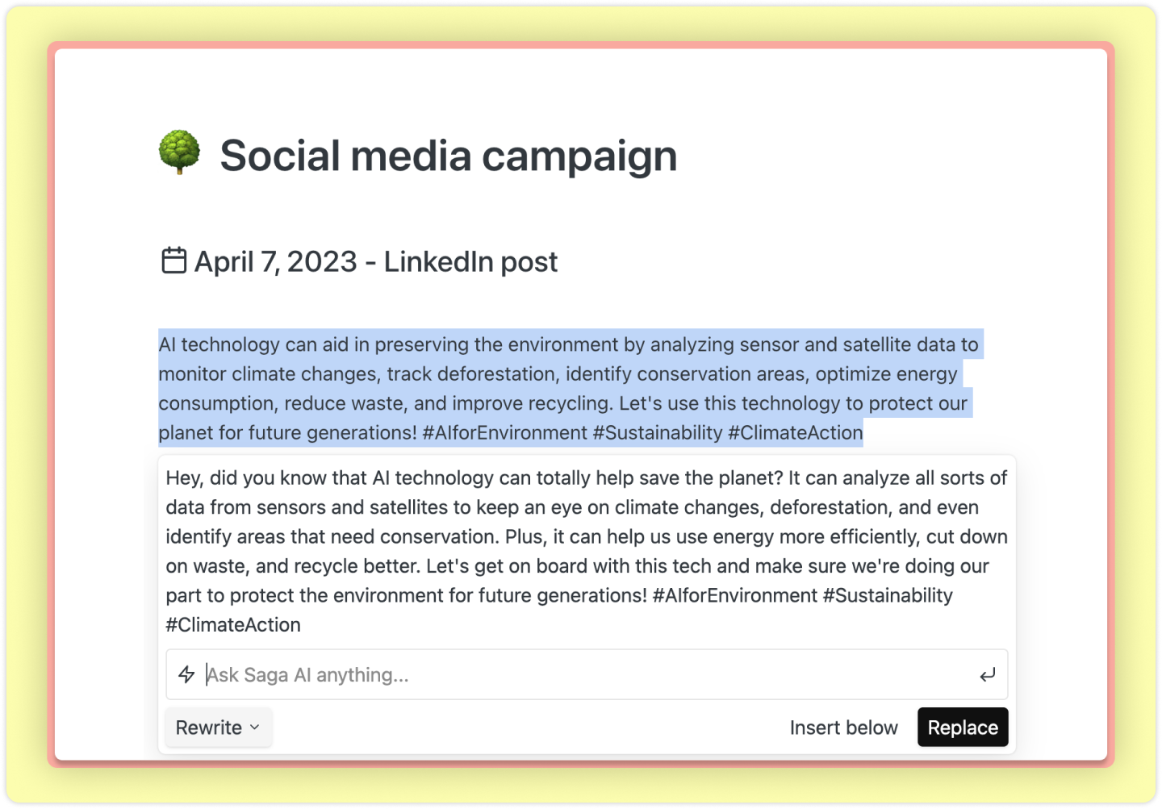Click the highlighted paragraph starting with AI technology
The height and width of the screenshot is (809, 1162).
pos(565,388)
